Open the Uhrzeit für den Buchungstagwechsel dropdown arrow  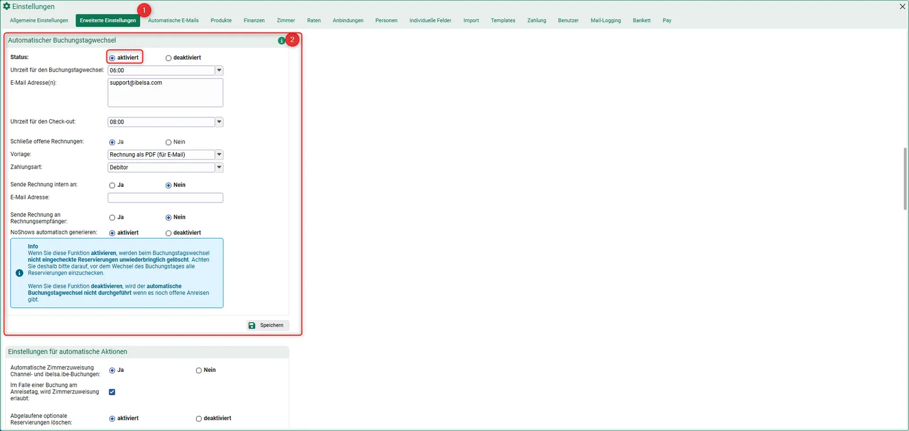219,70
